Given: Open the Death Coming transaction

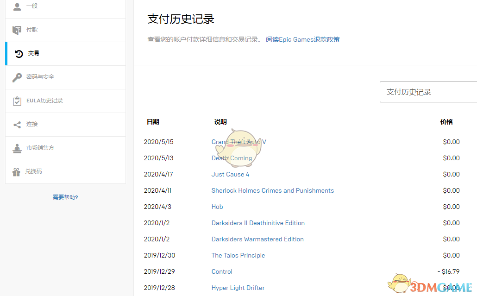Looking at the screenshot, I should click(232, 158).
